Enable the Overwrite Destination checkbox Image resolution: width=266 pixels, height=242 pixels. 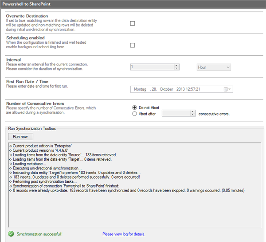(133, 23)
